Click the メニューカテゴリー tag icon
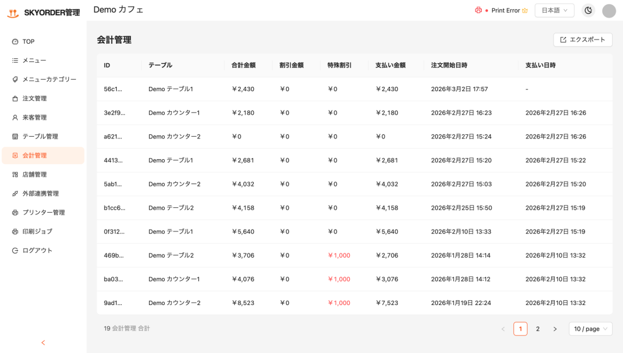This screenshot has width=623, height=353. coord(15,80)
